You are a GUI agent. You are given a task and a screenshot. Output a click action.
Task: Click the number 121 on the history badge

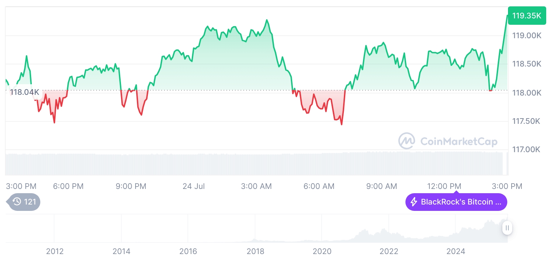[30, 202]
